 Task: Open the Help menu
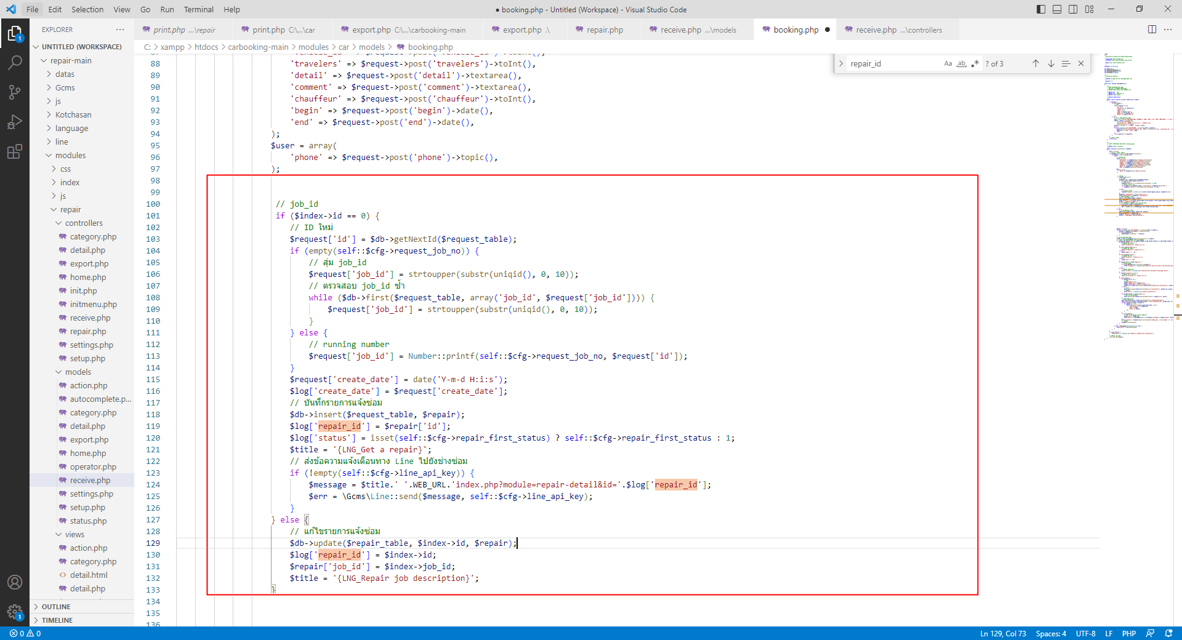231,9
